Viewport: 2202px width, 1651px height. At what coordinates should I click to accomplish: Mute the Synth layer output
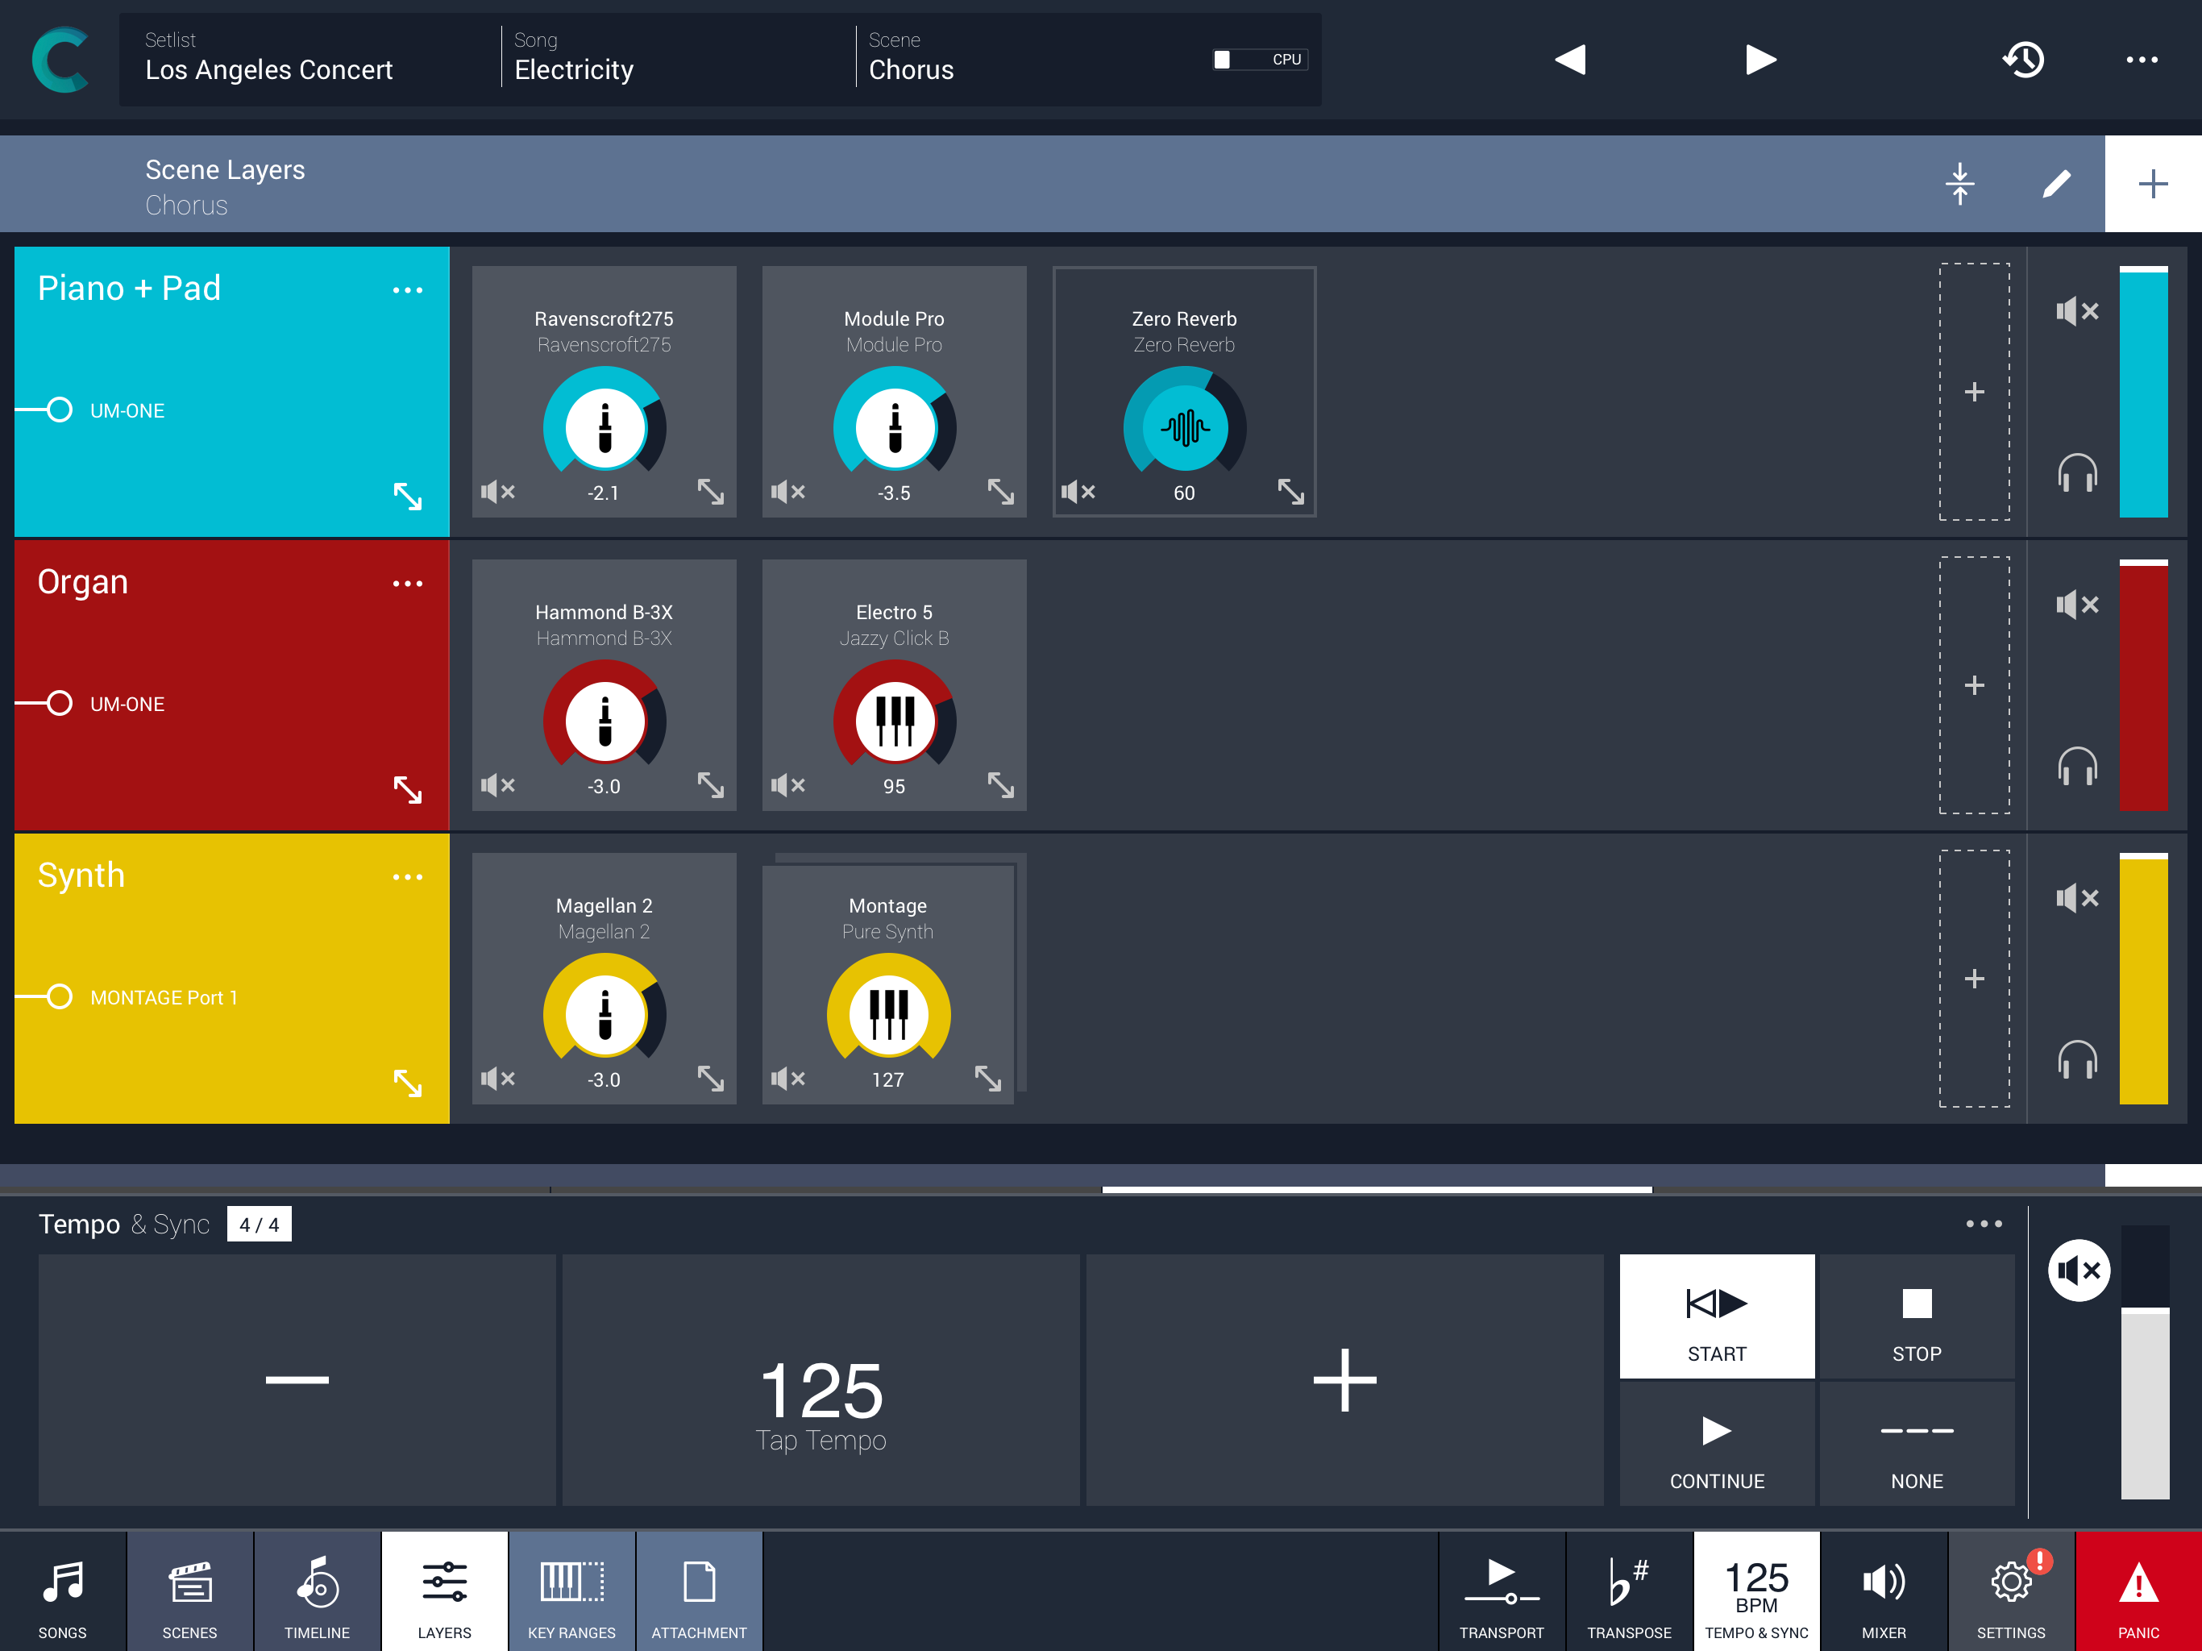click(x=2076, y=898)
